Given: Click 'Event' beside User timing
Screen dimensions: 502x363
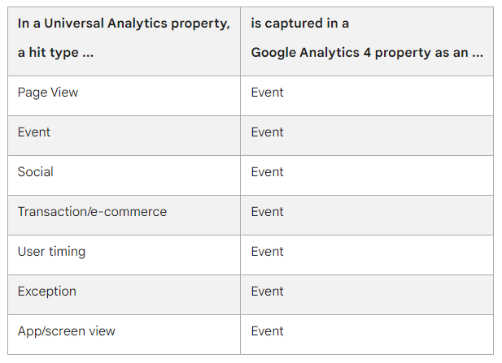Looking at the screenshot, I should (x=267, y=252).
